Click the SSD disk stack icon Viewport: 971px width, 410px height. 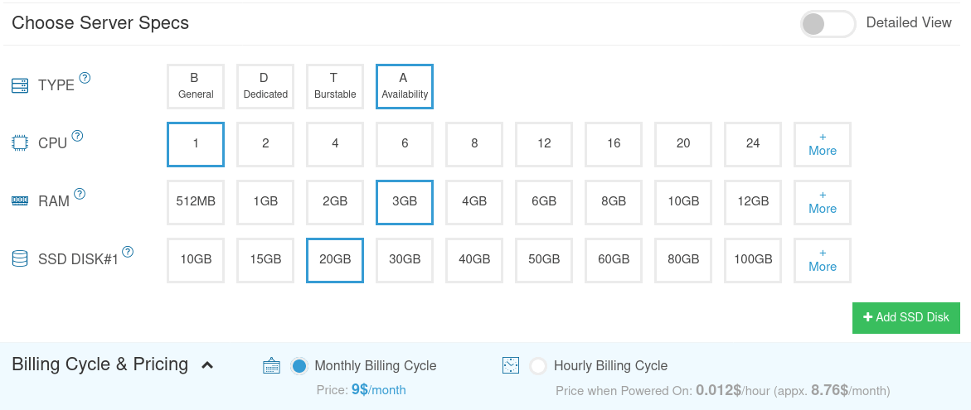pyautogui.click(x=20, y=259)
